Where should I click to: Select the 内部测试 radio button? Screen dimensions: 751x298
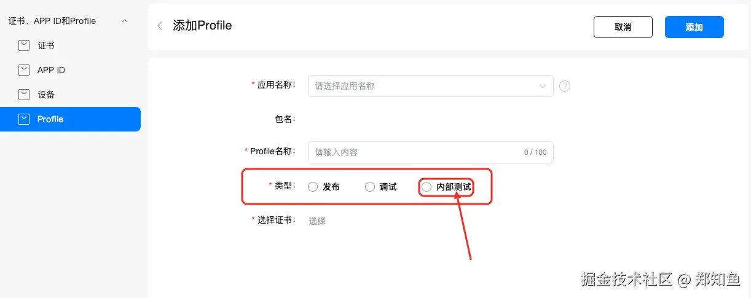pos(427,187)
